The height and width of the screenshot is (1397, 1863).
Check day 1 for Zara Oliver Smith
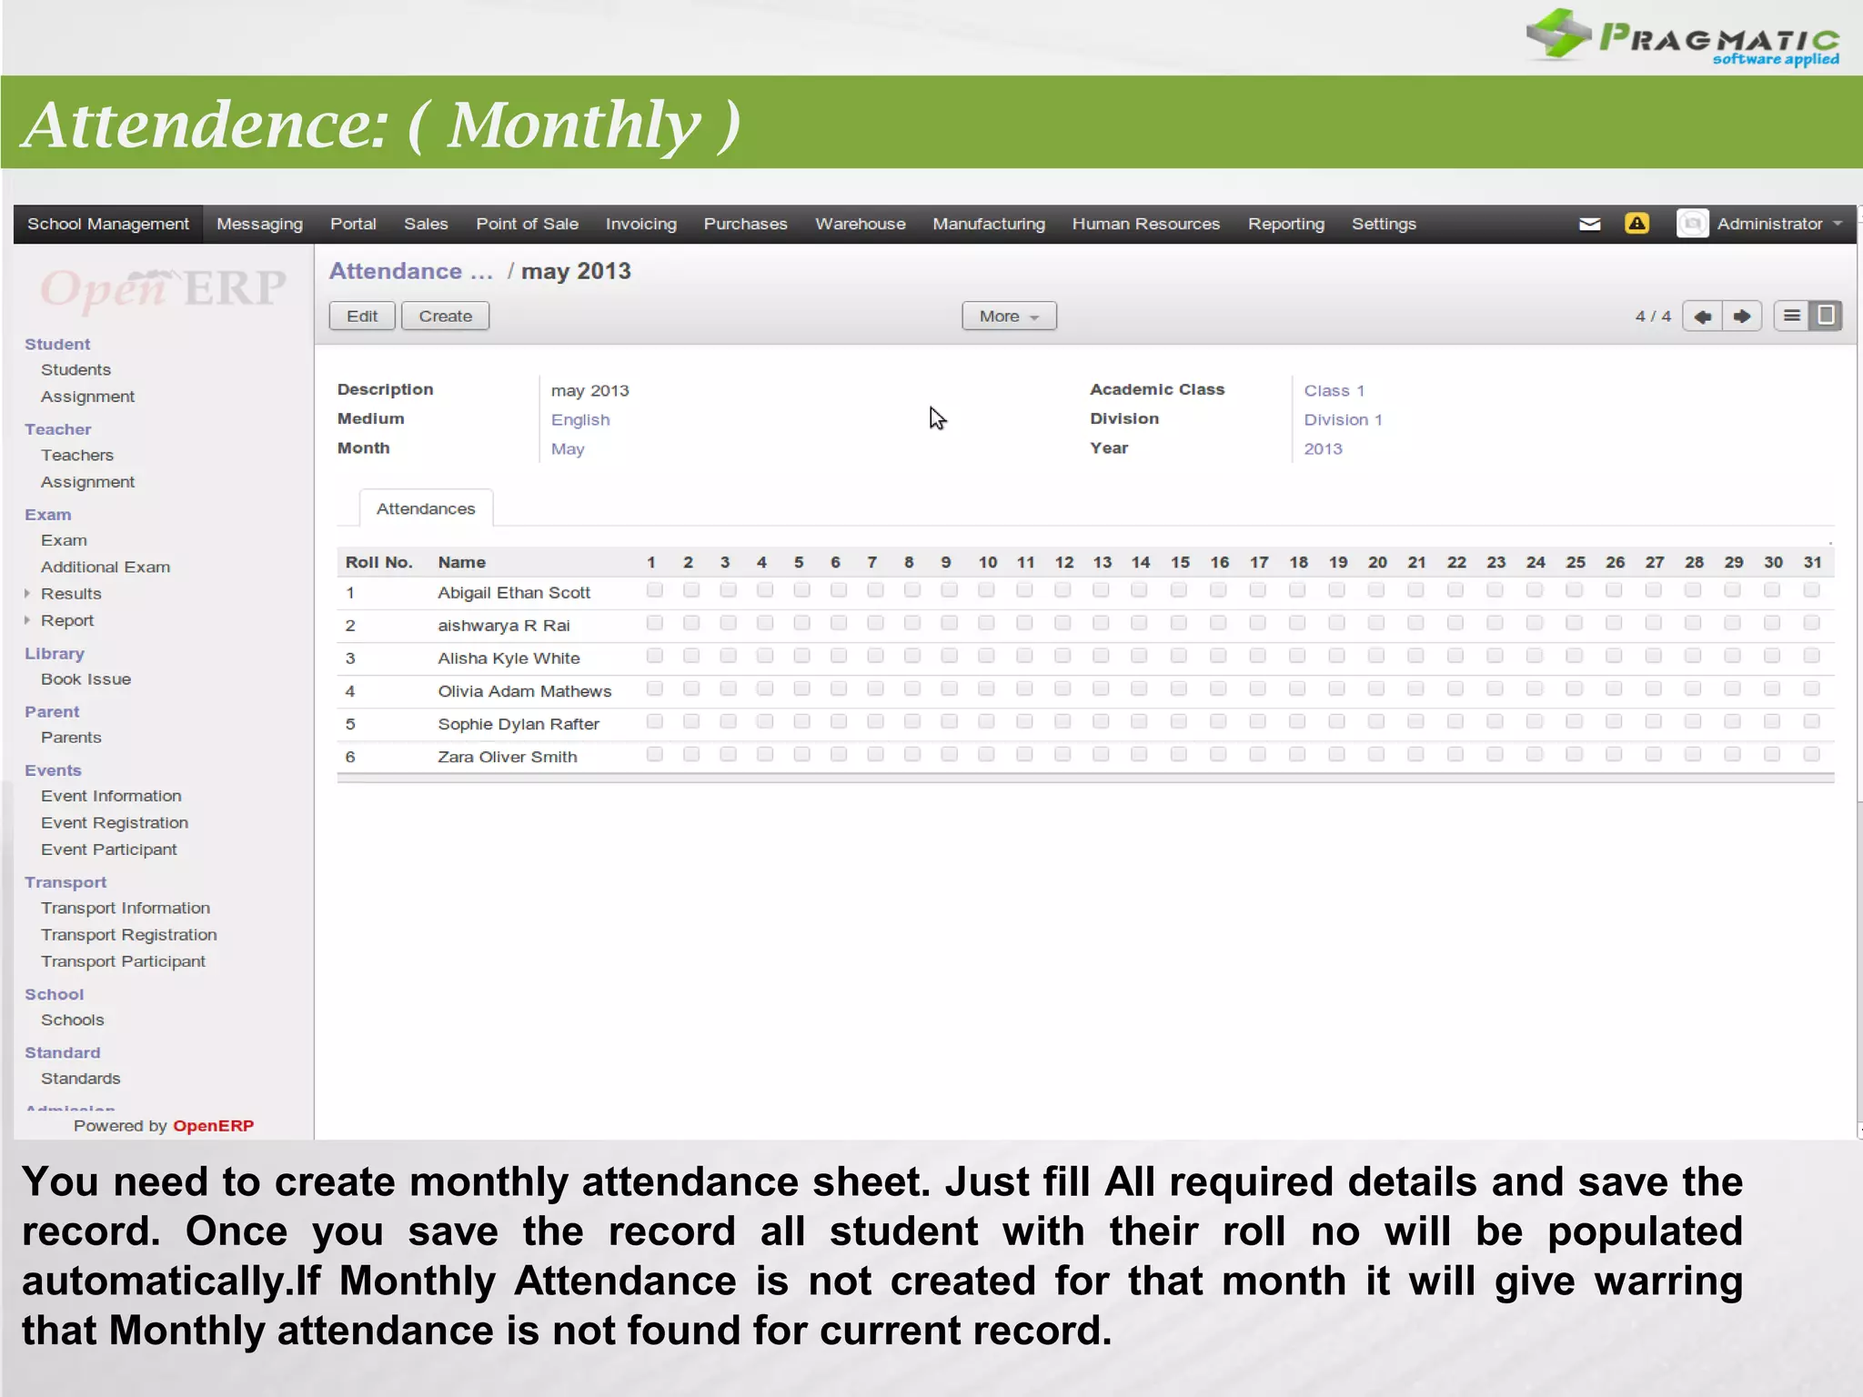click(x=654, y=754)
